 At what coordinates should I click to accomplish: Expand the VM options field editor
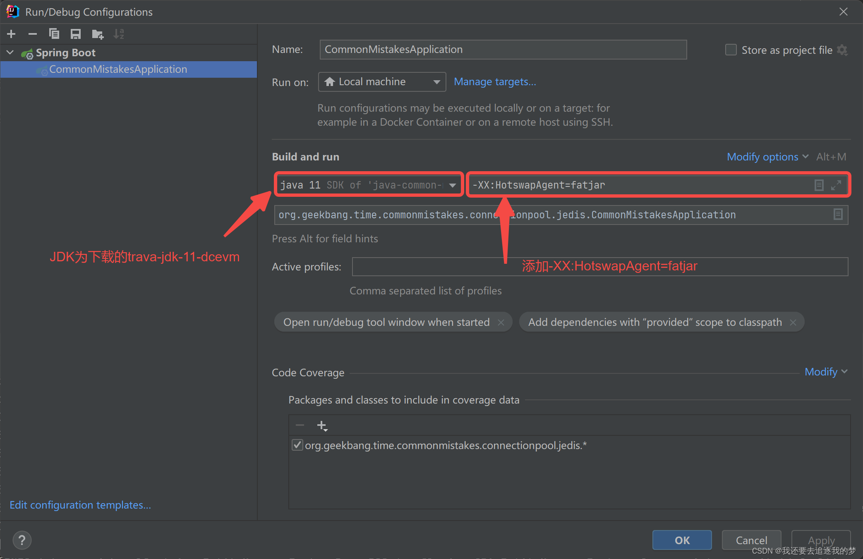coord(836,185)
